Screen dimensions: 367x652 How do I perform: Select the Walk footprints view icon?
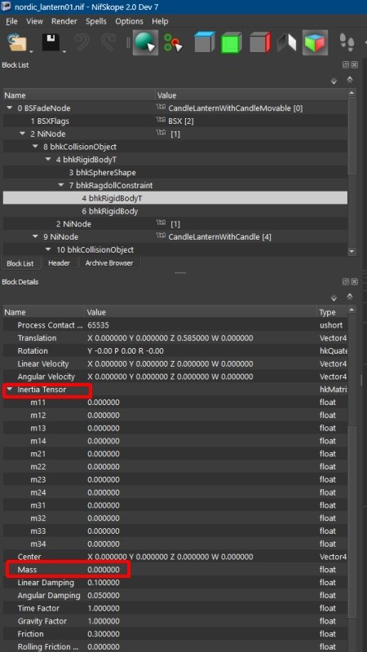(347, 42)
